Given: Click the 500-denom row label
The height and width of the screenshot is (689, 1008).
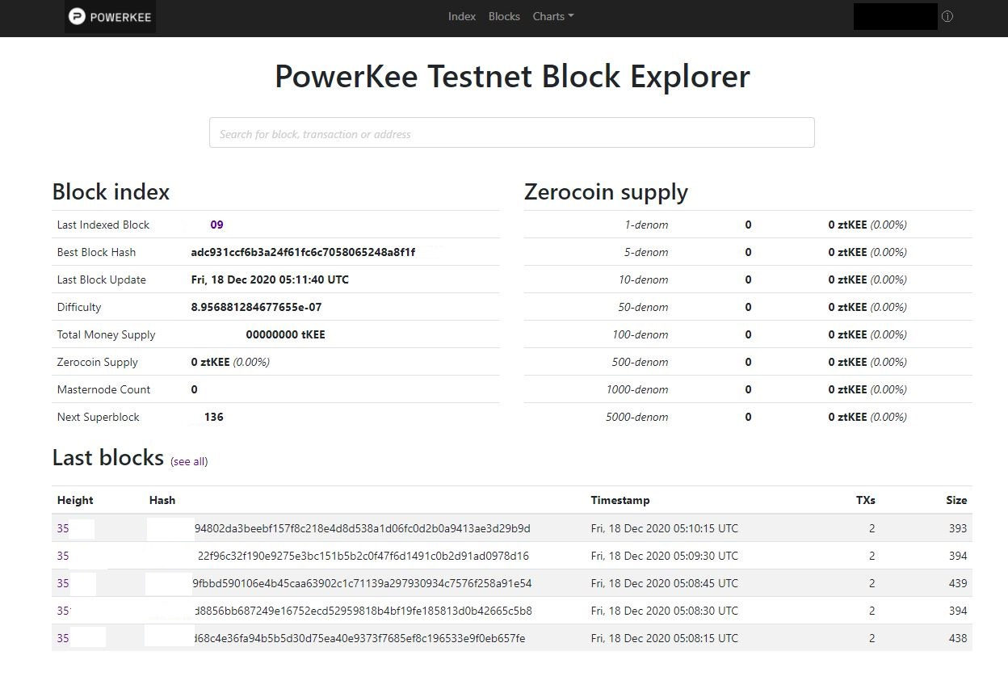Looking at the screenshot, I should pos(640,362).
